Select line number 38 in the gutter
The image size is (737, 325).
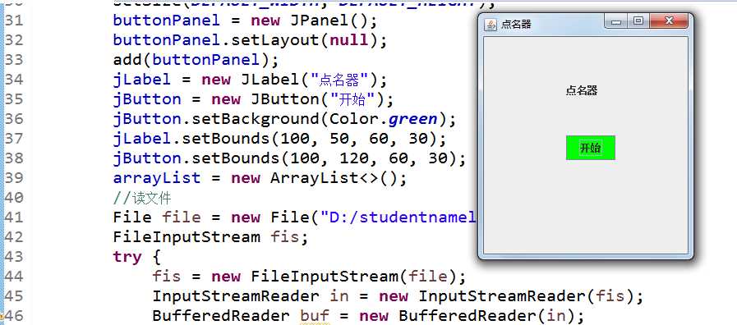(x=14, y=158)
